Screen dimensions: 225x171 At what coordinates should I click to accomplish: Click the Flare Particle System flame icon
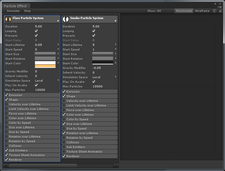pyautogui.click(x=8, y=19)
